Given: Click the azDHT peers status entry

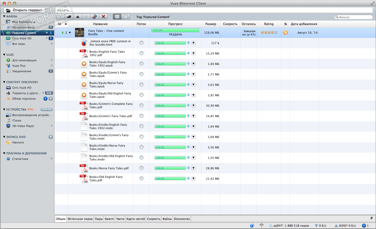Looking at the screenshot, I should point(289,226).
